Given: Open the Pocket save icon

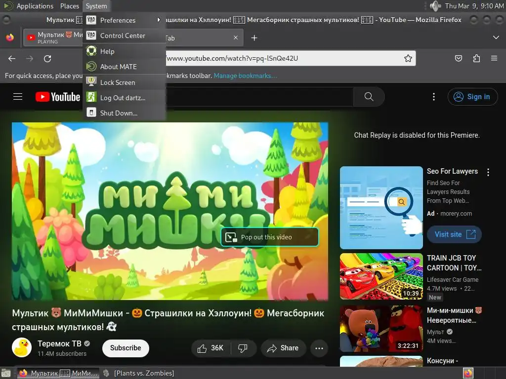Looking at the screenshot, I should tap(458, 58).
